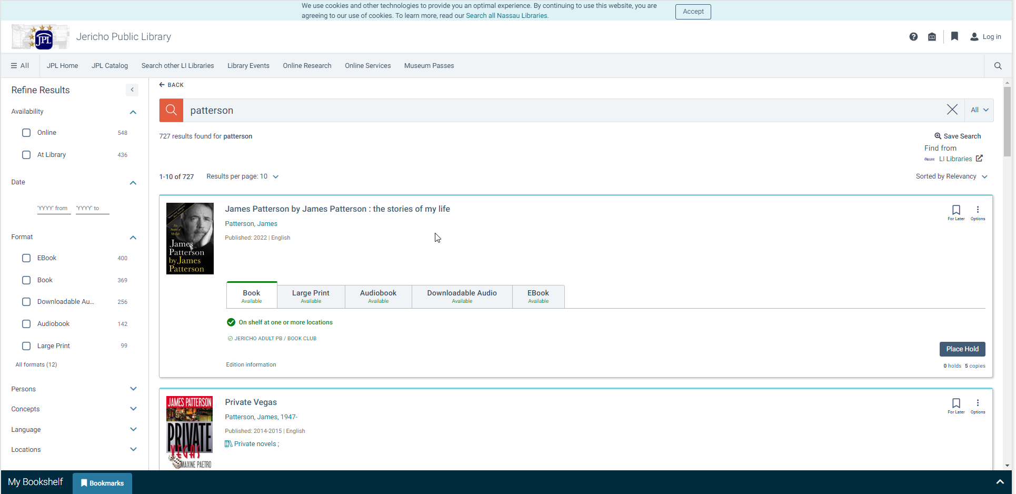Open Online Research menu item
This screenshot has width=1016, height=494.
click(x=307, y=66)
